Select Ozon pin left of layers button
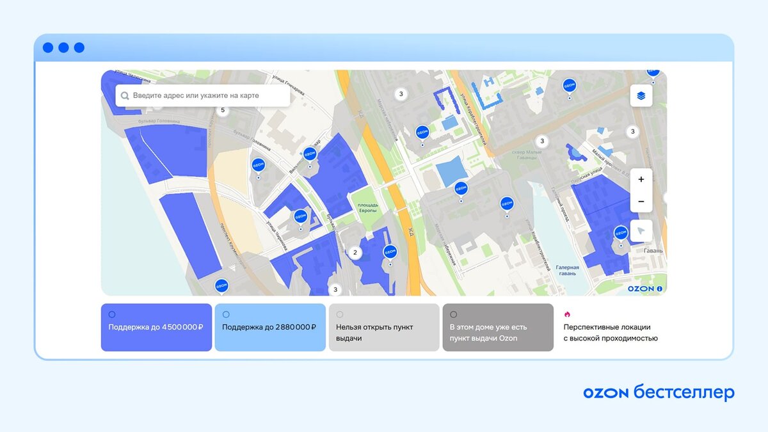768x432 pixels. click(x=569, y=86)
